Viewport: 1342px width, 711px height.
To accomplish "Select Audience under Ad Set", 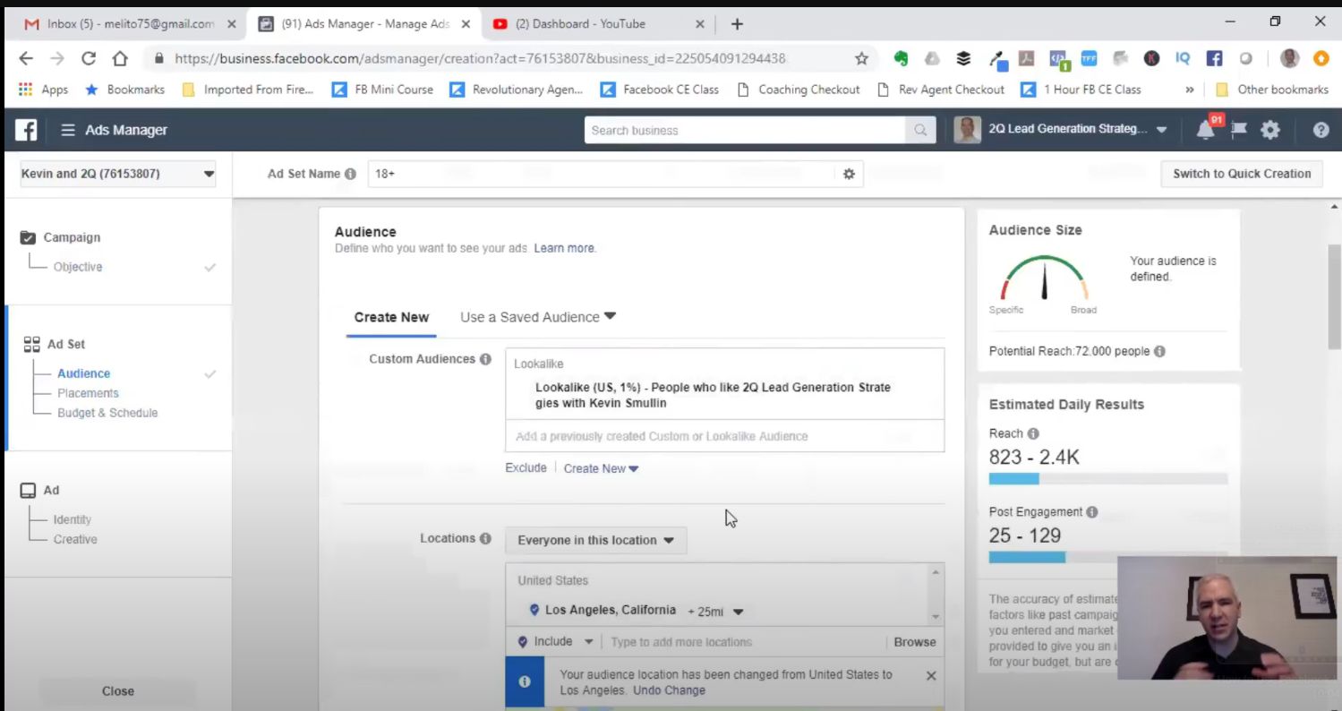I will [84, 373].
